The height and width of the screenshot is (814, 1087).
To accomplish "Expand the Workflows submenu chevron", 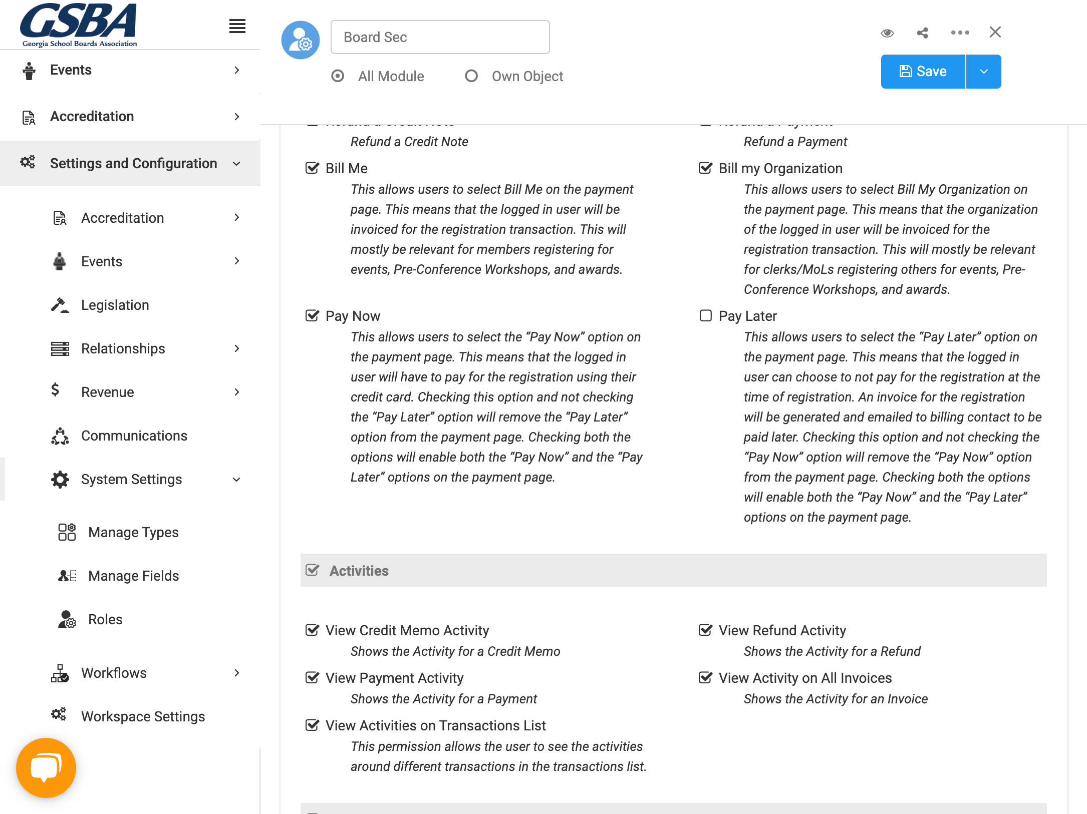I will point(237,673).
